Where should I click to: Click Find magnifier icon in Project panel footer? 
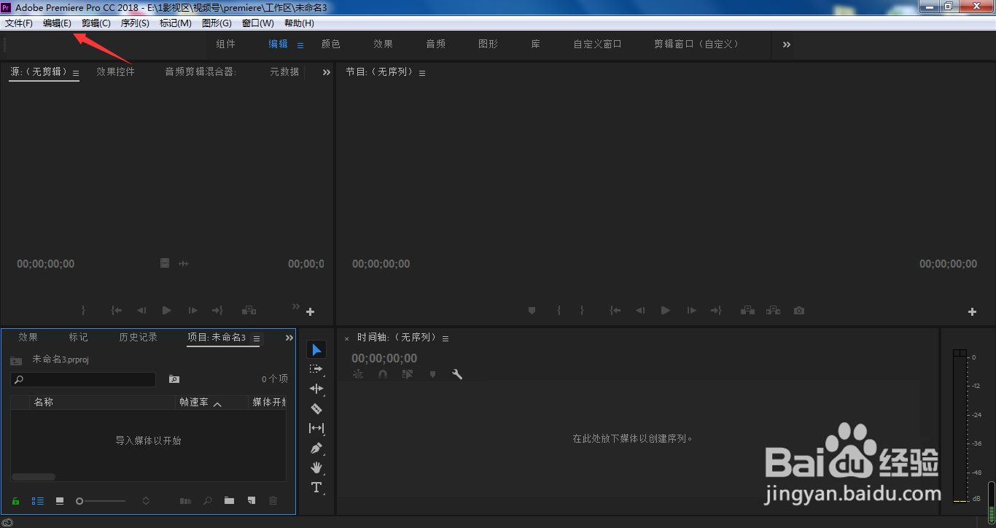[208, 501]
